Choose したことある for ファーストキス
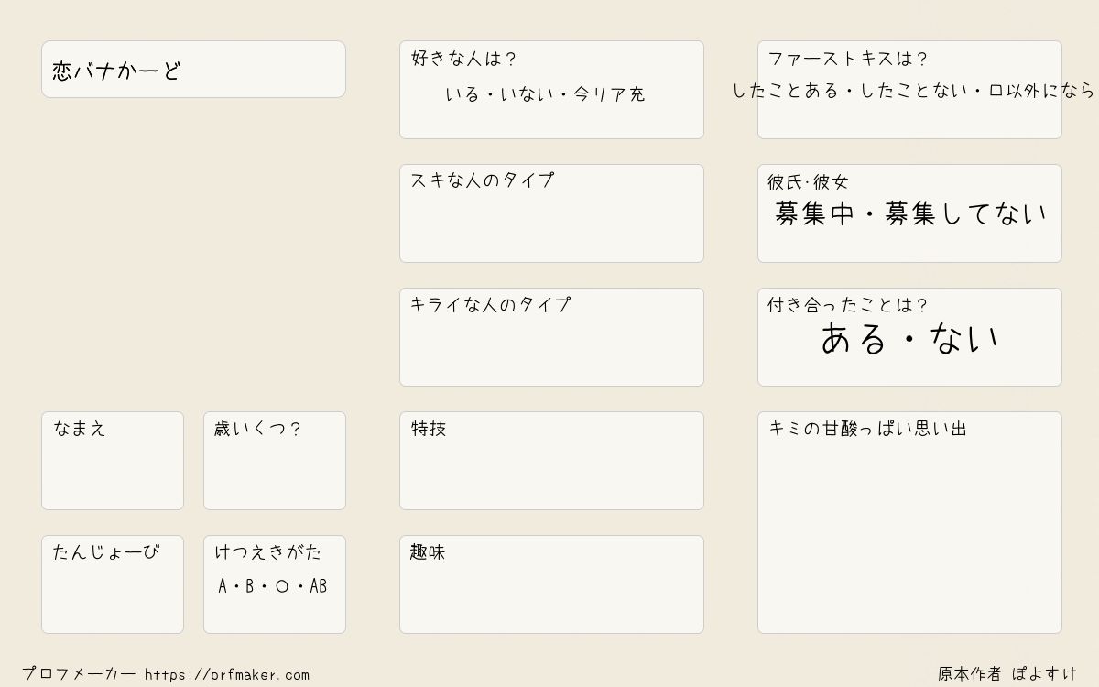The width and height of the screenshot is (1099, 687). [786, 91]
